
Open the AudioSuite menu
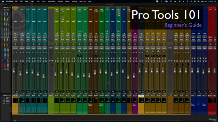[x=51, y=1]
